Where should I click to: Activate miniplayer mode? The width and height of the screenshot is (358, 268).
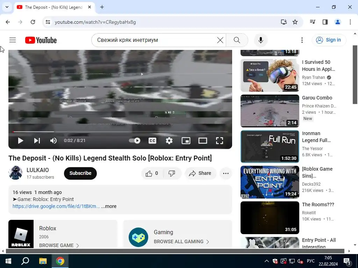point(186,141)
